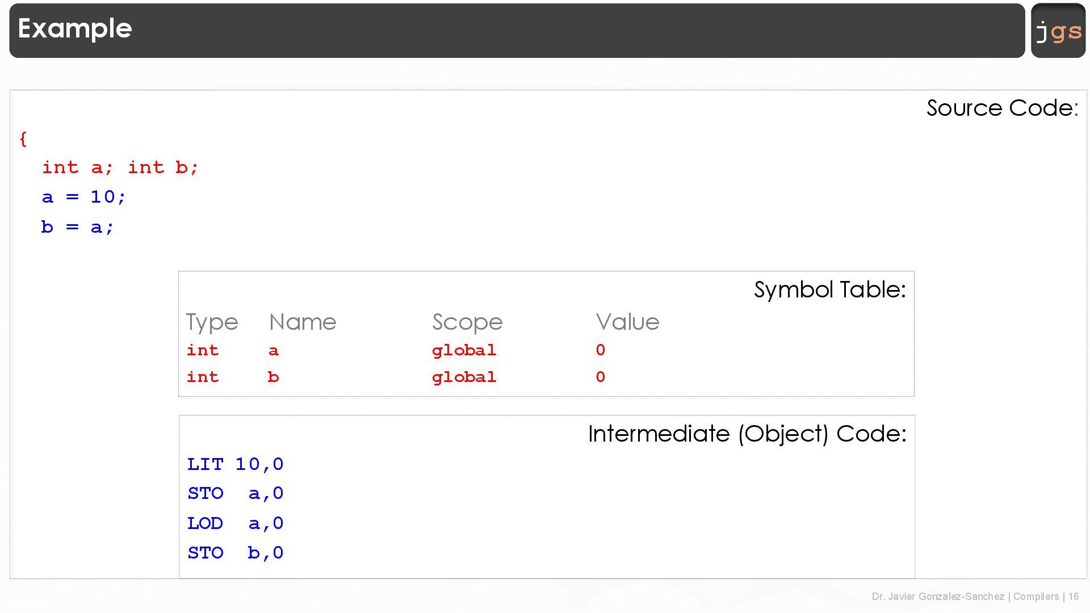This screenshot has width=1090, height=613.
Task: Click the Intermediate (Object) Code heading
Action: (747, 434)
